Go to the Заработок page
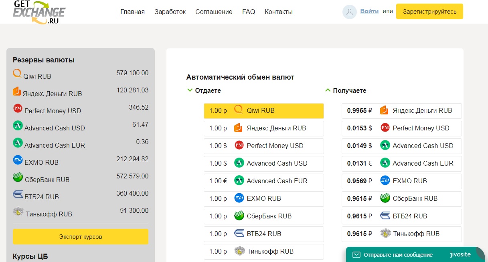This screenshot has width=488, height=262. pos(170,12)
